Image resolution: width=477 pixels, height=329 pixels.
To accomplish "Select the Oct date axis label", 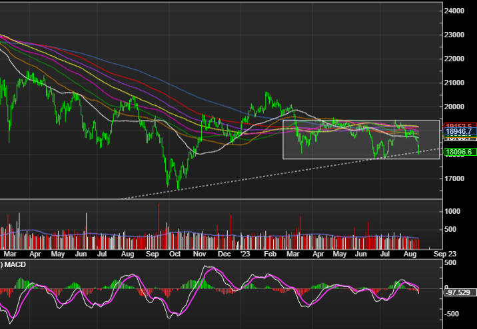I will 175,254.
